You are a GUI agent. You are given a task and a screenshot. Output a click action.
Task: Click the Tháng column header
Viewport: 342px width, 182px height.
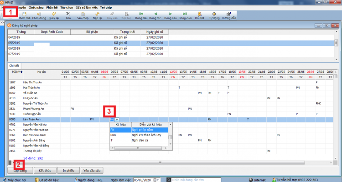point(21,32)
